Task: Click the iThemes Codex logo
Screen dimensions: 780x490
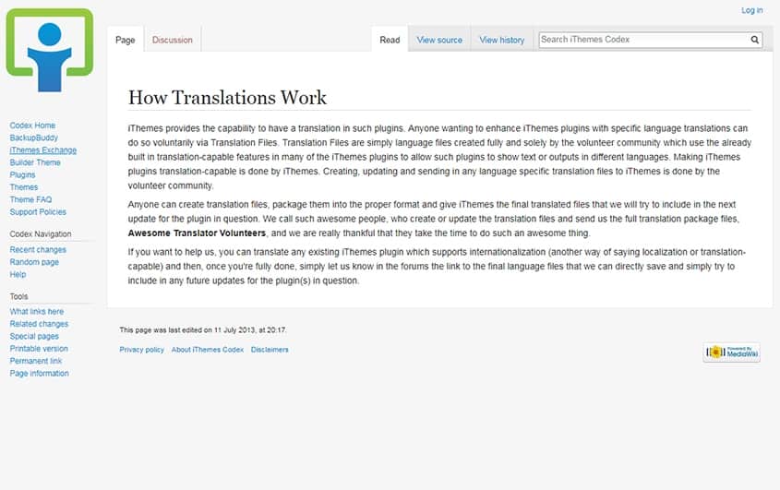Action: click(x=50, y=50)
